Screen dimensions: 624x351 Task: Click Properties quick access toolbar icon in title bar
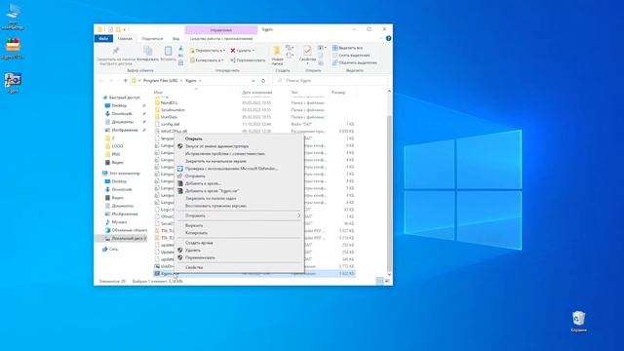pos(110,29)
